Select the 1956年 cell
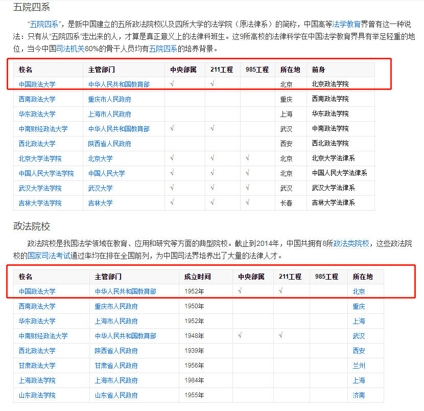 pyautogui.click(x=206, y=366)
